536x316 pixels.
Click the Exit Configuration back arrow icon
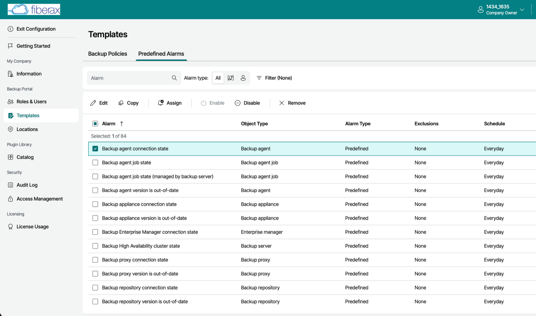click(10, 29)
